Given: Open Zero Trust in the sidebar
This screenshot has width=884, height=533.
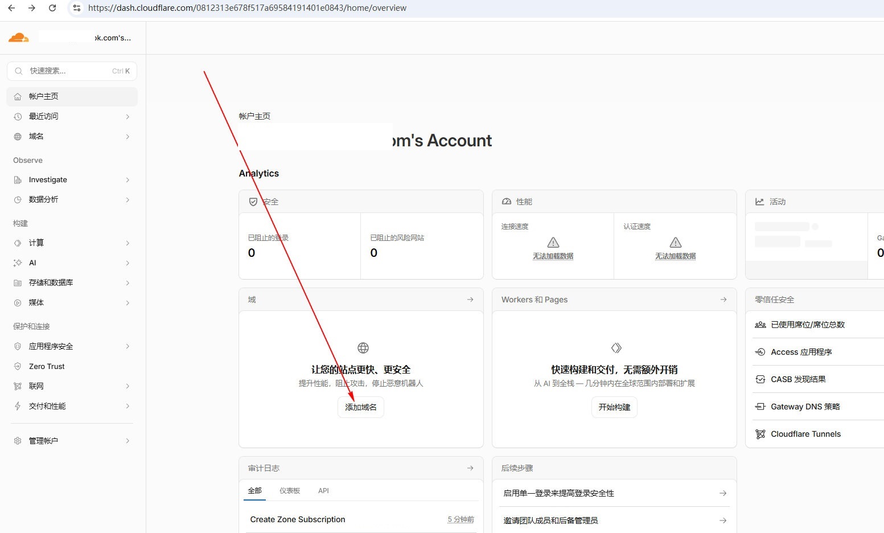Looking at the screenshot, I should (x=72, y=366).
